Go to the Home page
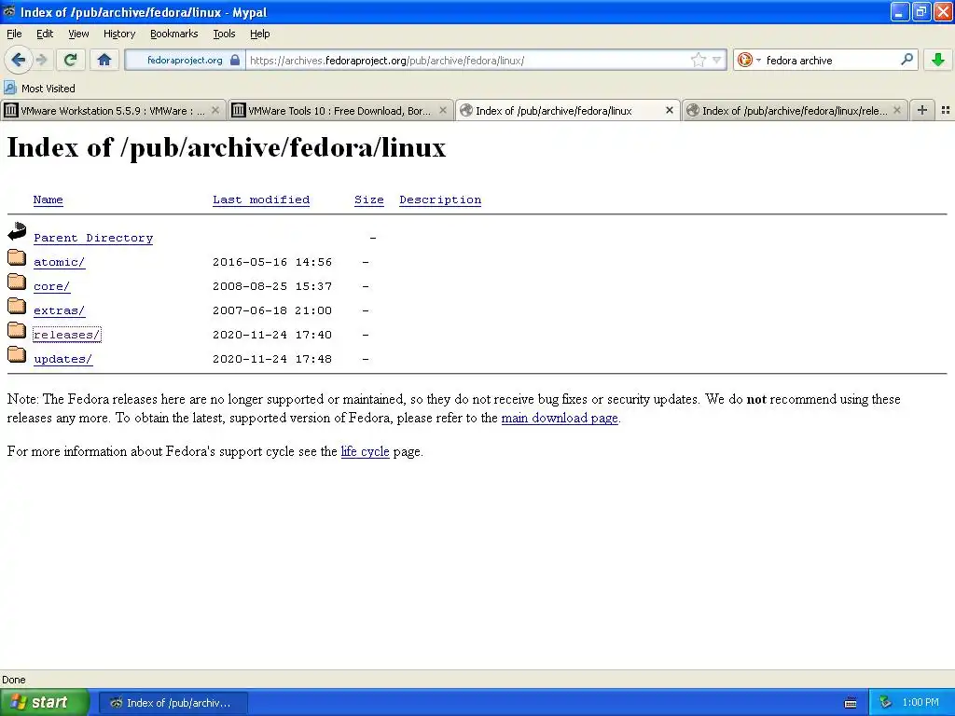The image size is (955, 716). point(104,60)
